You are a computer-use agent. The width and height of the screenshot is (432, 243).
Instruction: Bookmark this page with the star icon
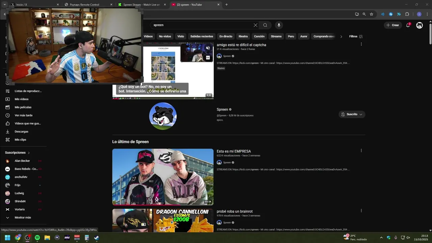click(x=372, y=14)
